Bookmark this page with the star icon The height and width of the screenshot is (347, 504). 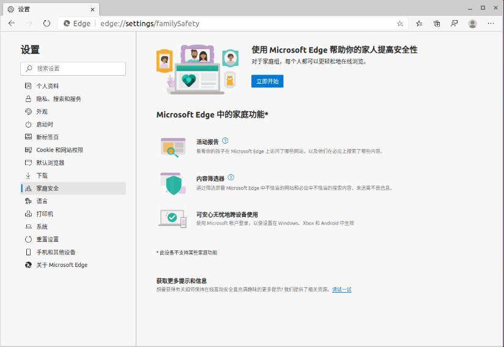[400, 23]
